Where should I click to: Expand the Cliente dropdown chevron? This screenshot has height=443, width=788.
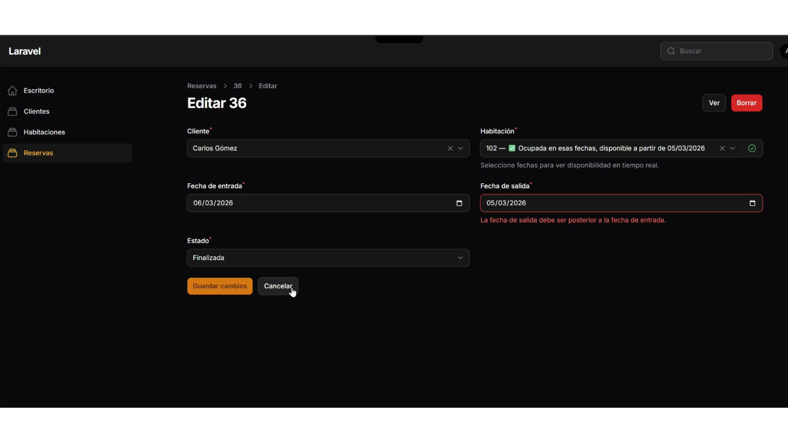tap(460, 148)
